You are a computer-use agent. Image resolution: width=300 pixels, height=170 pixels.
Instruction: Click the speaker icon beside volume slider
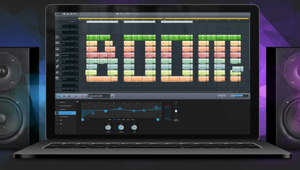point(233,96)
